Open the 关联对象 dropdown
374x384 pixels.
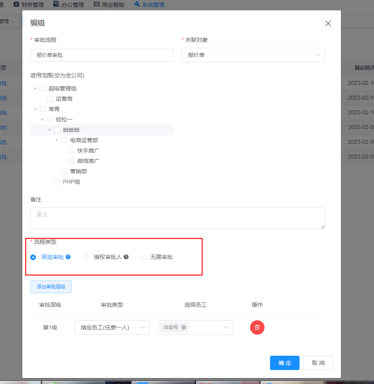(253, 55)
